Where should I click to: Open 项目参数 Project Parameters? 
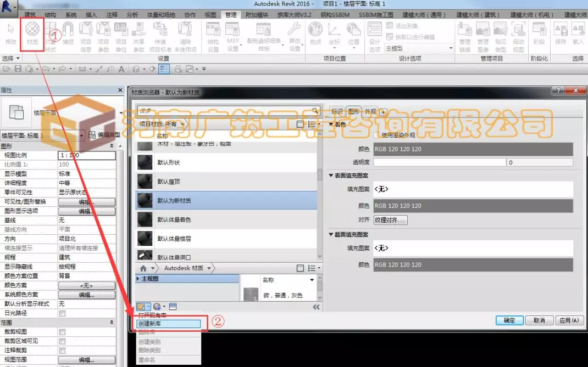[103, 37]
